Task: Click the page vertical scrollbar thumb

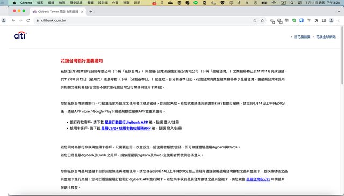Action: coord(342,55)
